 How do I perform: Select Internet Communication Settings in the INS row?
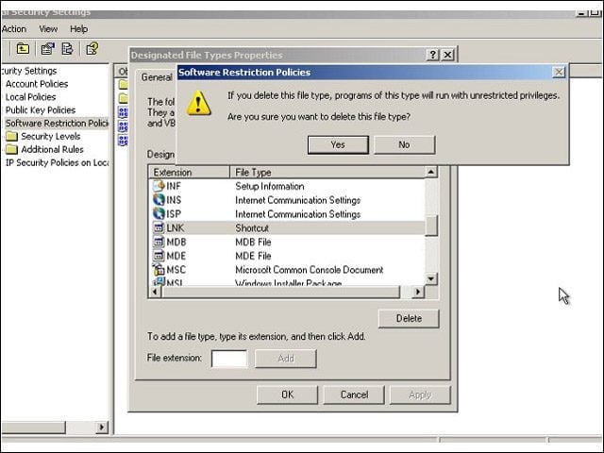[x=298, y=200]
